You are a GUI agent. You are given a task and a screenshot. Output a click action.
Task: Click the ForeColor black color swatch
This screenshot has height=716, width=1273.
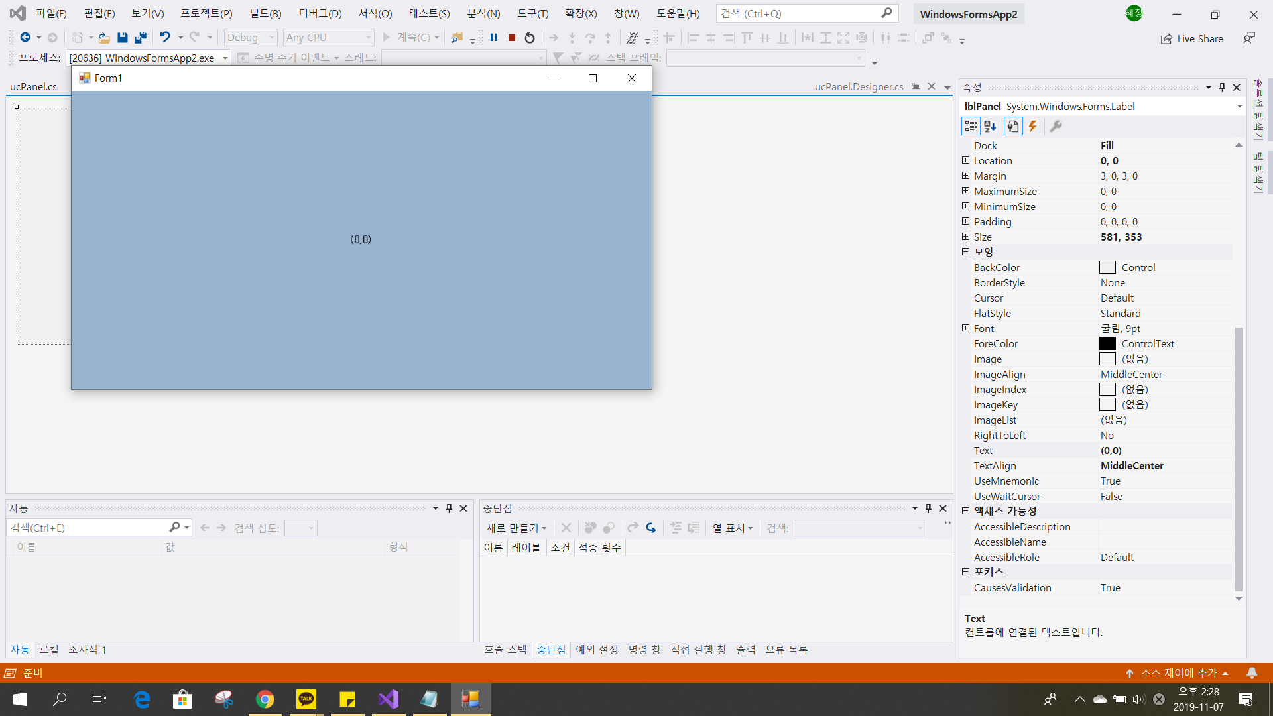pyautogui.click(x=1107, y=343)
